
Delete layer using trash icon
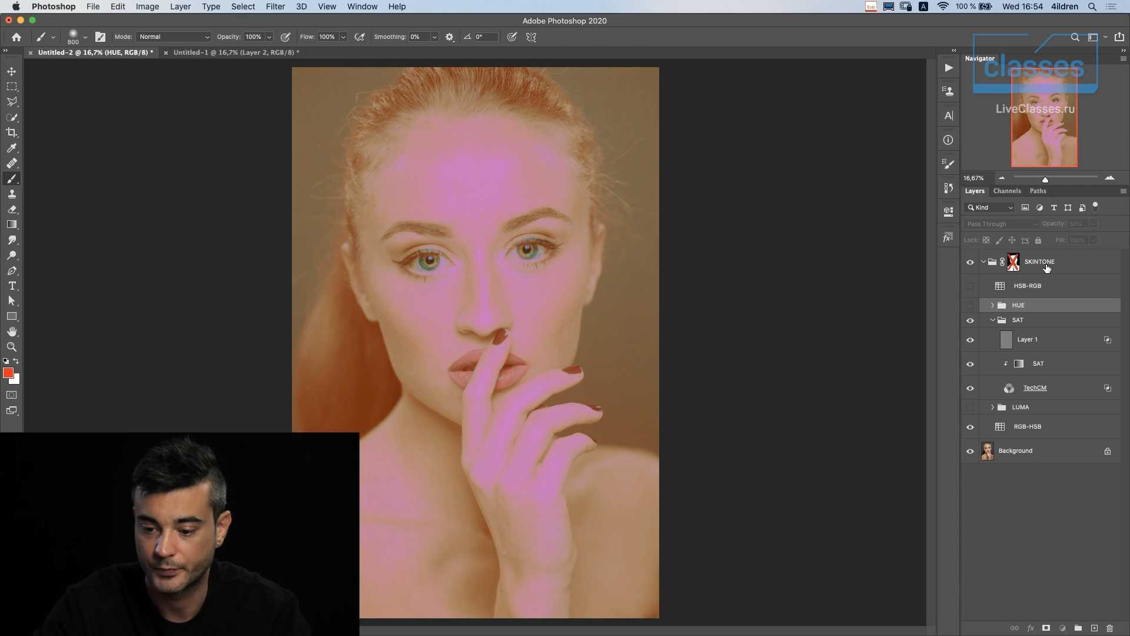[1110, 628]
